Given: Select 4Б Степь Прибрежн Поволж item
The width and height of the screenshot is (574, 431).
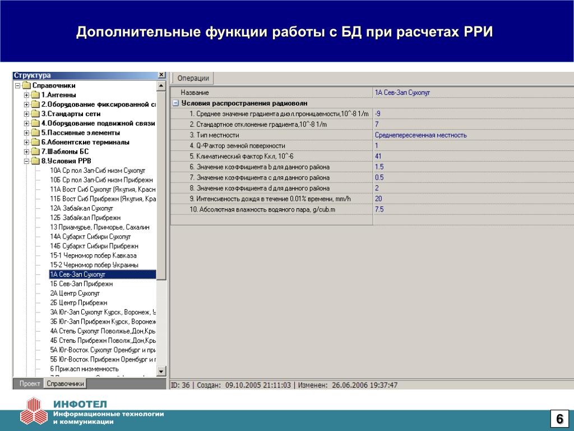Looking at the screenshot, I should (x=103, y=341).
